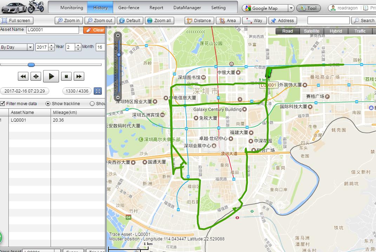The width and height of the screenshot is (376, 252).
Task: Click the 深圳图书馆 map label
Action: (x=189, y=77)
